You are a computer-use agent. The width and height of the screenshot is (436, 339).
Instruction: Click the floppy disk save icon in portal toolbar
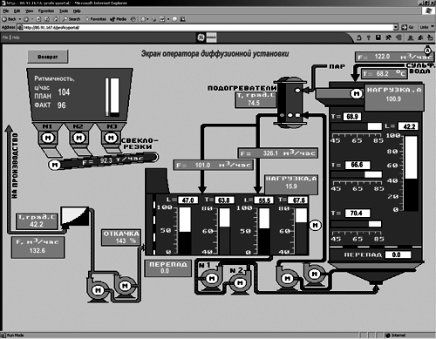click(x=378, y=37)
